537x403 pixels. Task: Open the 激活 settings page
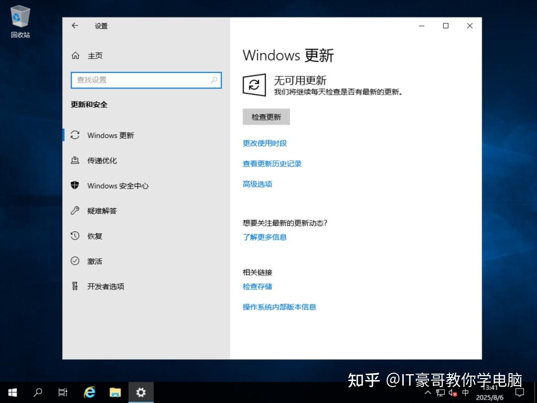pyautogui.click(x=94, y=261)
